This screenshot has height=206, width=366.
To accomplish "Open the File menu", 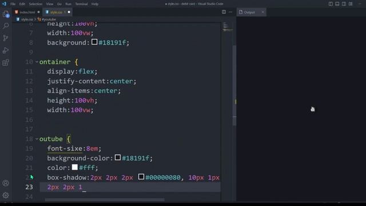I will [x=13, y=4].
